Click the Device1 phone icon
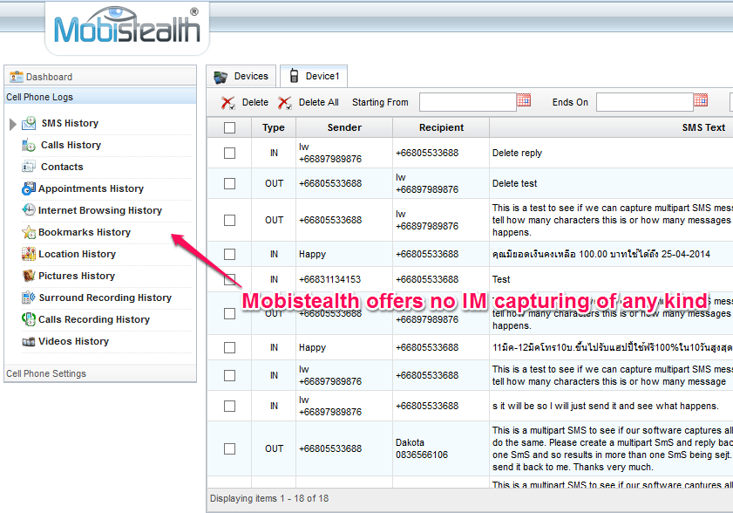The image size is (733, 513). coord(294,76)
